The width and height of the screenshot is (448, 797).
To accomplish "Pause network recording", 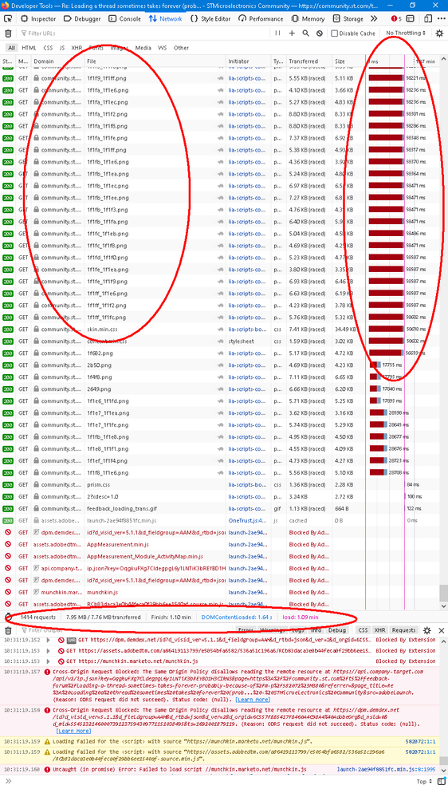I will pos(277,33).
